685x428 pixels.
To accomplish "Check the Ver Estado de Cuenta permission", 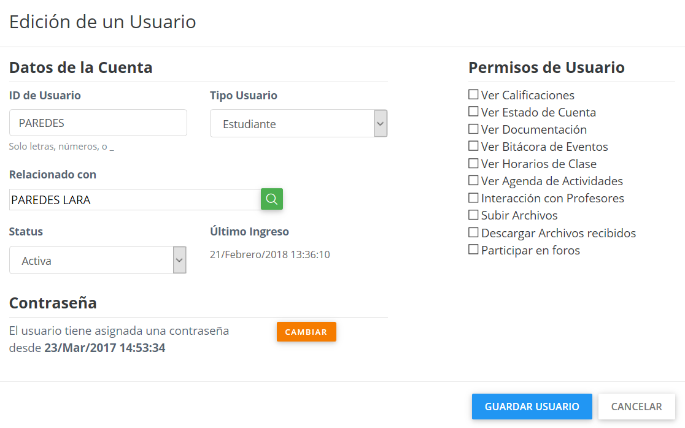I will click(473, 112).
